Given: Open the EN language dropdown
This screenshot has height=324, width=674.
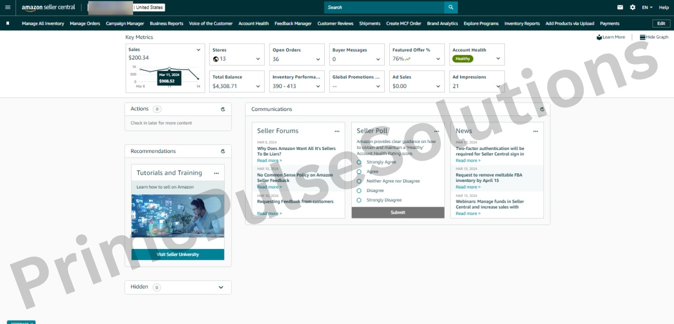Looking at the screenshot, I should (x=647, y=7).
